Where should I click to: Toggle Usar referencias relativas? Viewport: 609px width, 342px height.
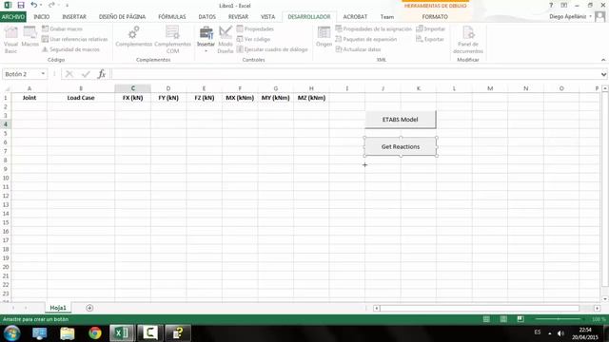point(74,39)
